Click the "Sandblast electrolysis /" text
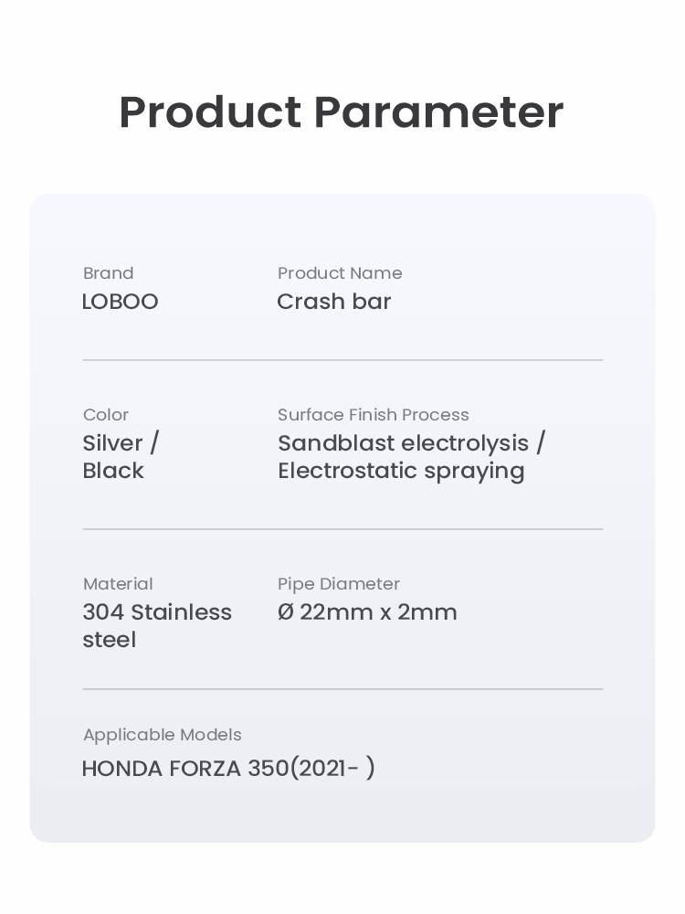685x914 pixels. (411, 443)
